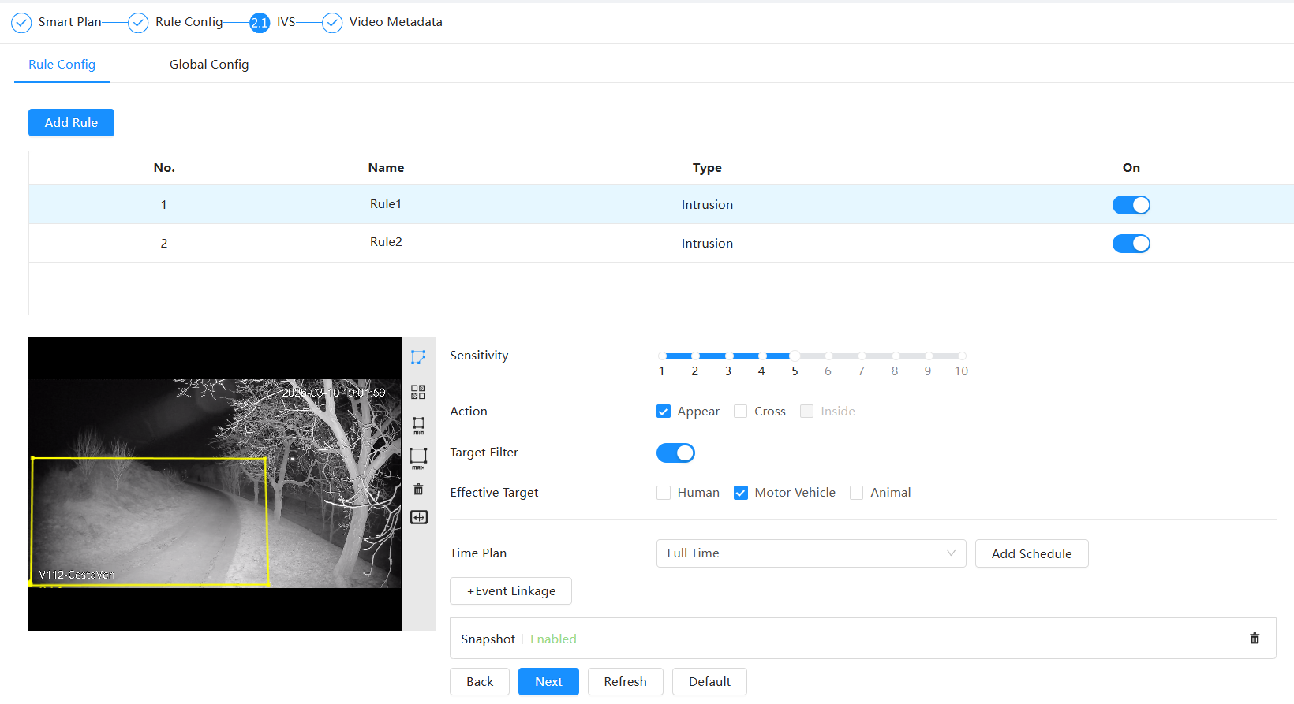Enable the Cross action checkbox
Viewport: 1294px width, 704px height.
point(741,412)
